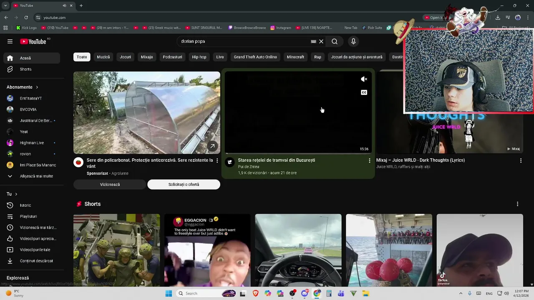This screenshot has height=300, width=534.
Task: Open the Pui de Zmeu channel avatar
Action: 230,162
